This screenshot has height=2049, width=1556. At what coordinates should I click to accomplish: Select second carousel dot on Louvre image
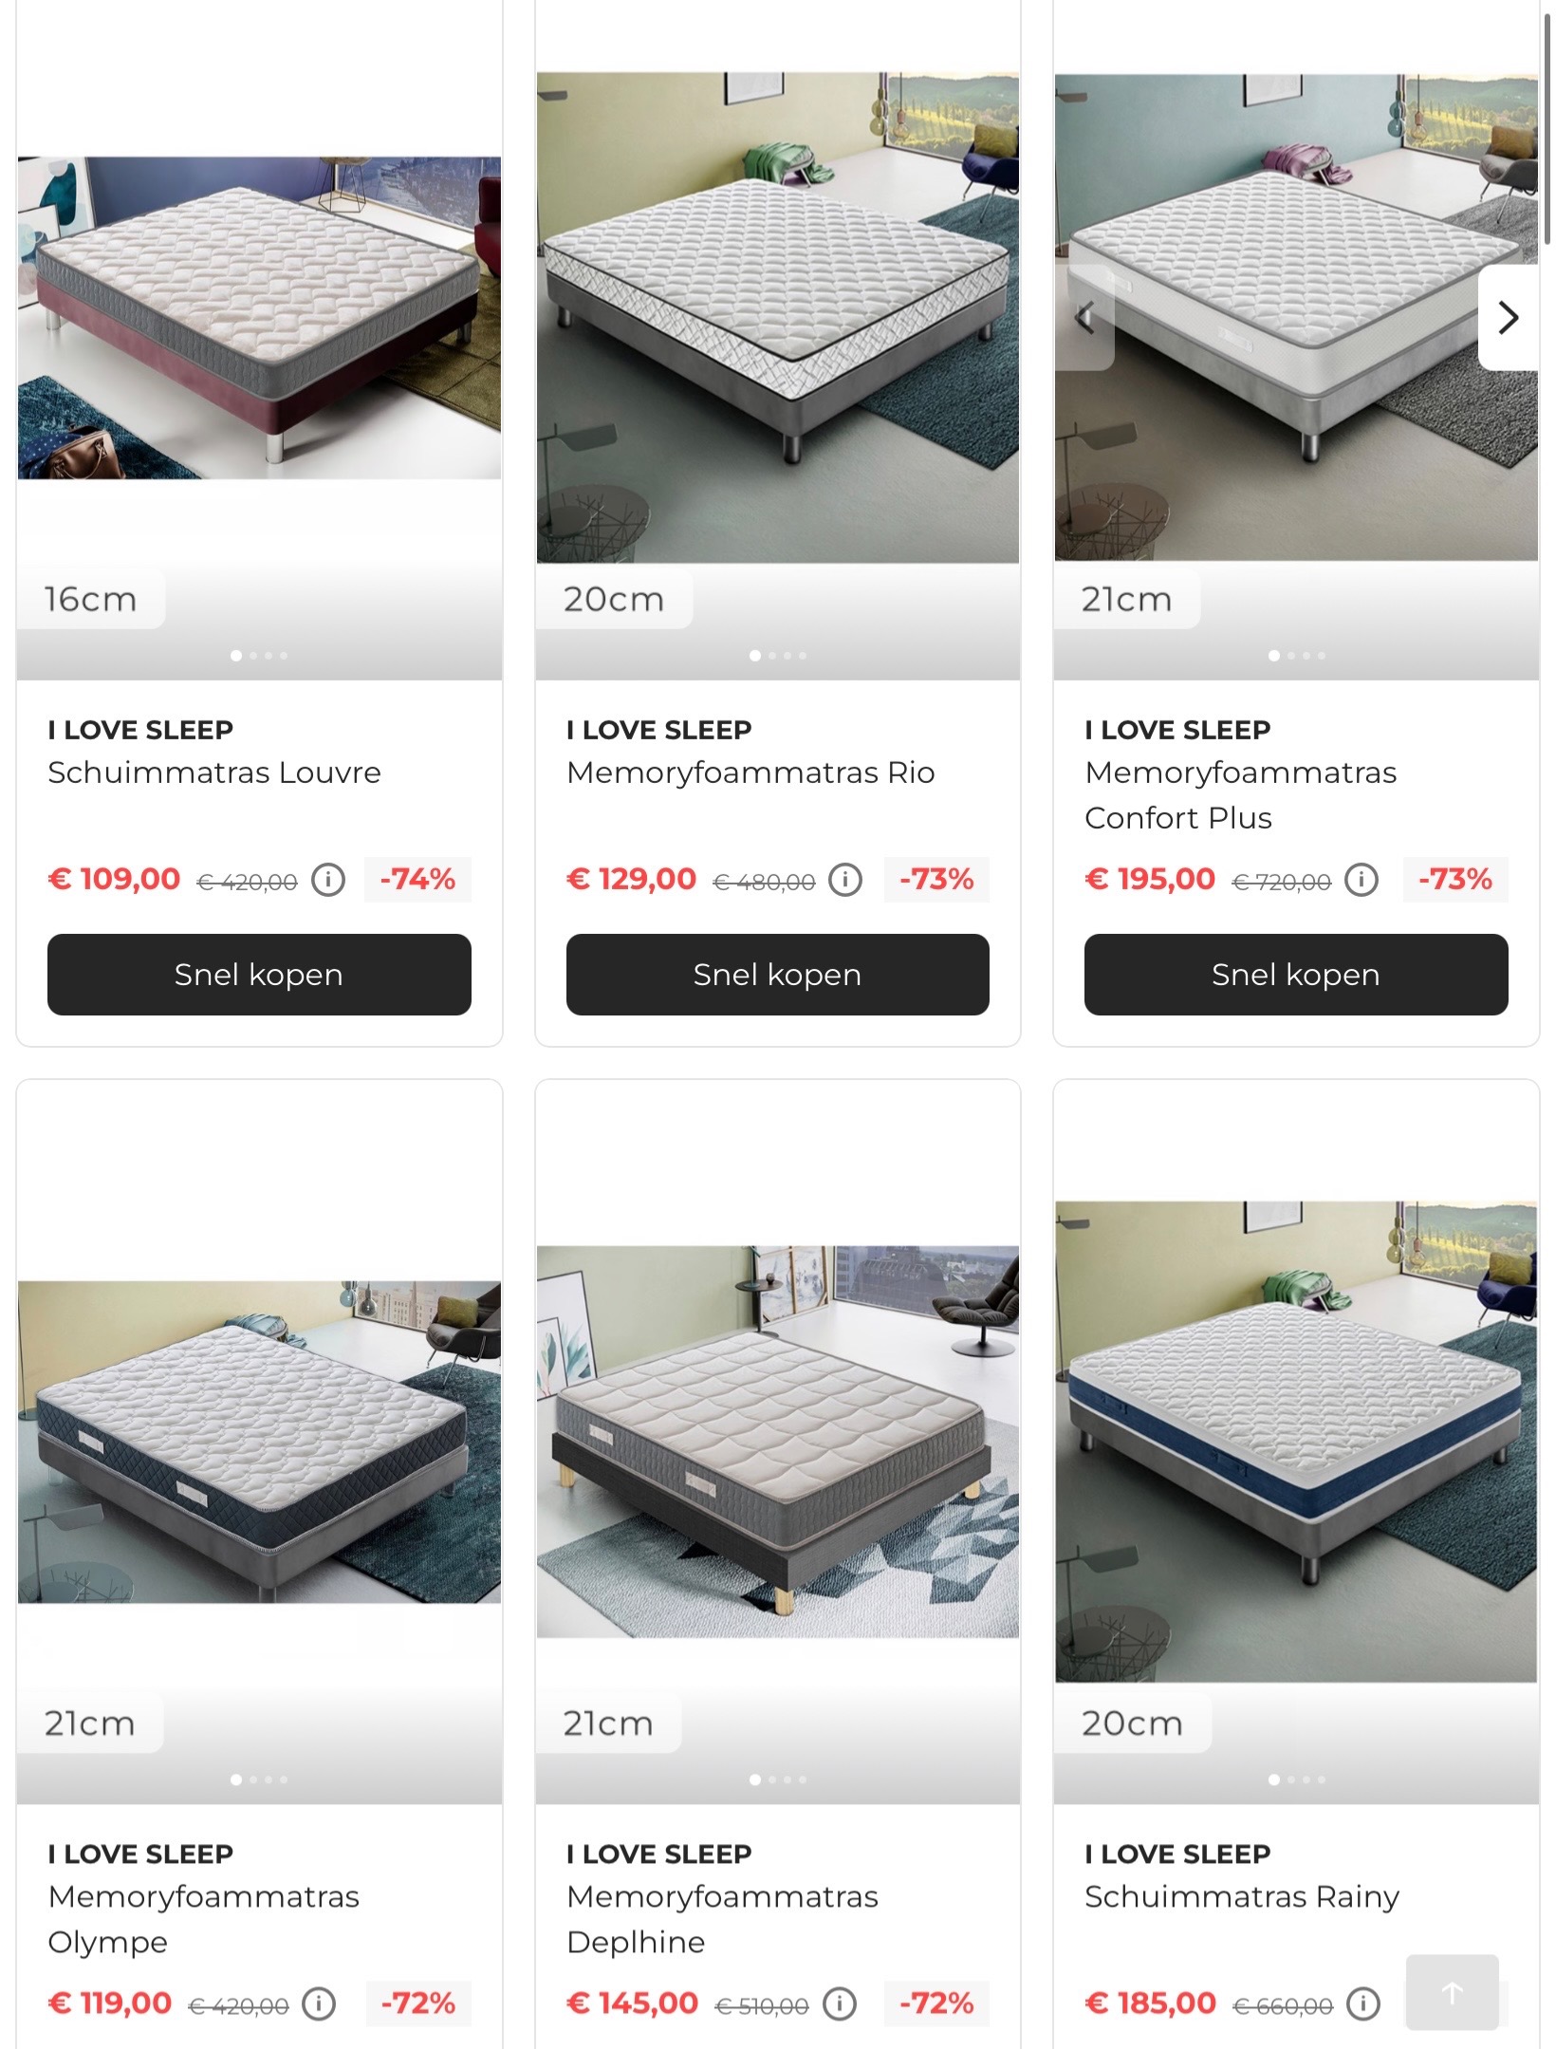(253, 656)
